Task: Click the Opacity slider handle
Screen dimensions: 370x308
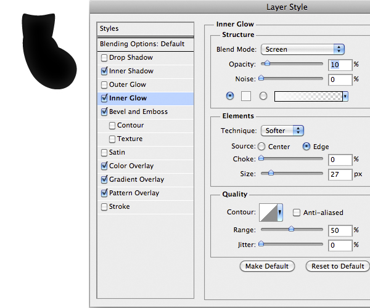Action: click(x=266, y=63)
